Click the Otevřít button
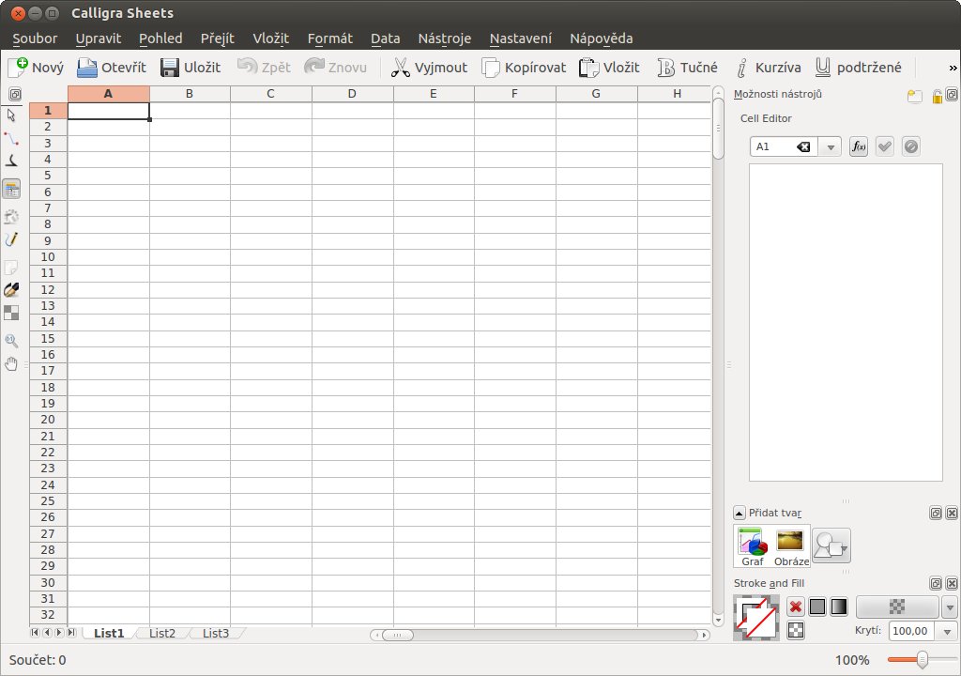This screenshot has width=961, height=676. coord(111,68)
